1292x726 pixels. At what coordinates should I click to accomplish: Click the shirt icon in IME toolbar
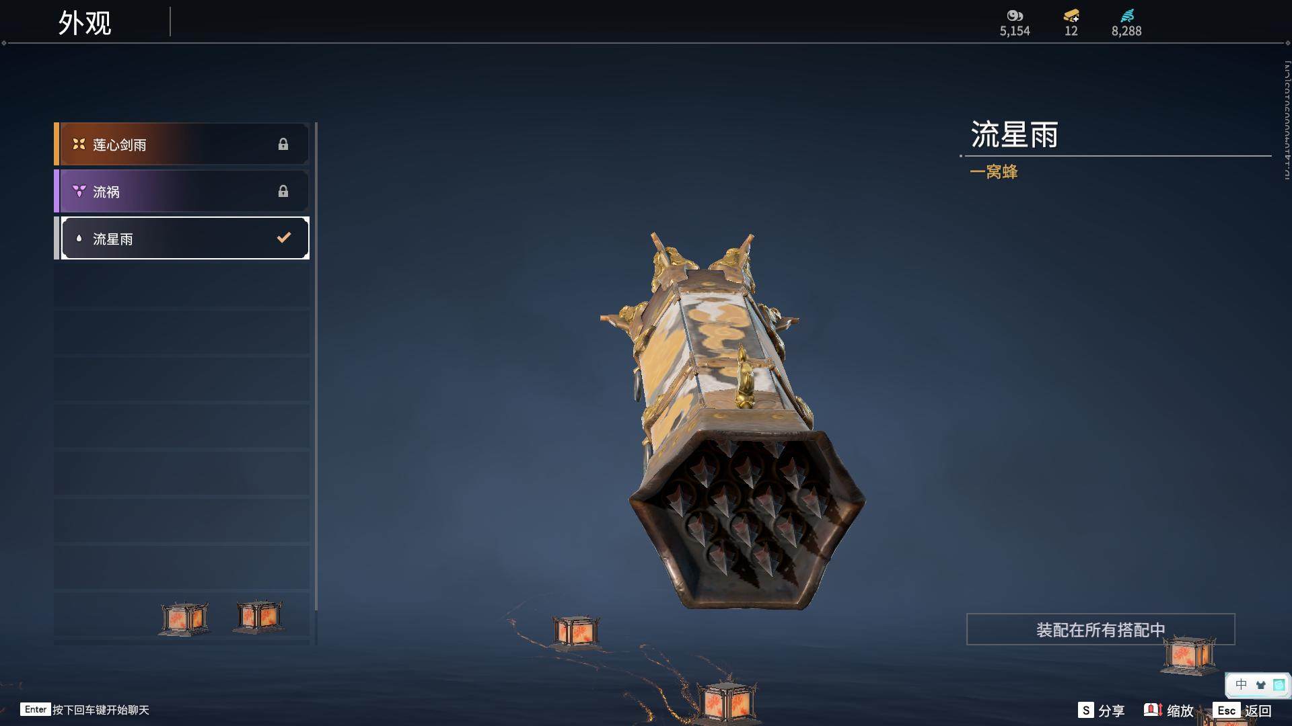tap(1260, 685)
